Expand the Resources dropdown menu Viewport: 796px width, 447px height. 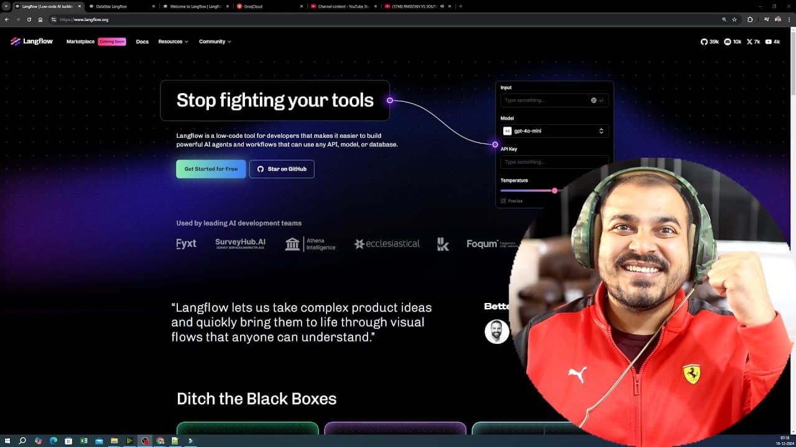tap(174, 42)
